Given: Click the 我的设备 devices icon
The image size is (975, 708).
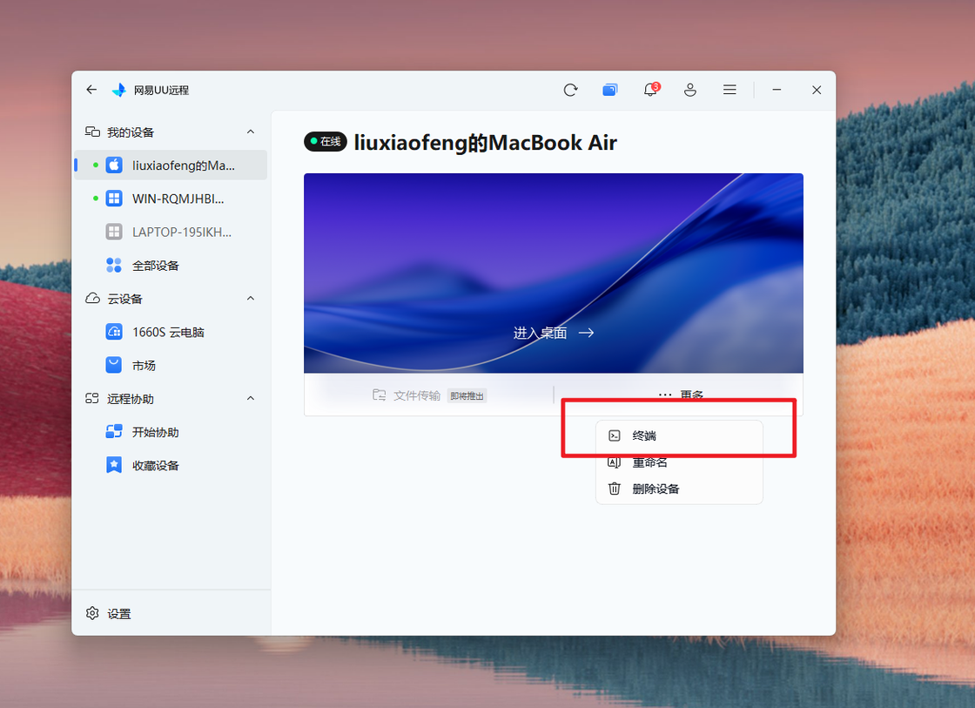Looking at the screenshot, I should click(x=92, y=131).
